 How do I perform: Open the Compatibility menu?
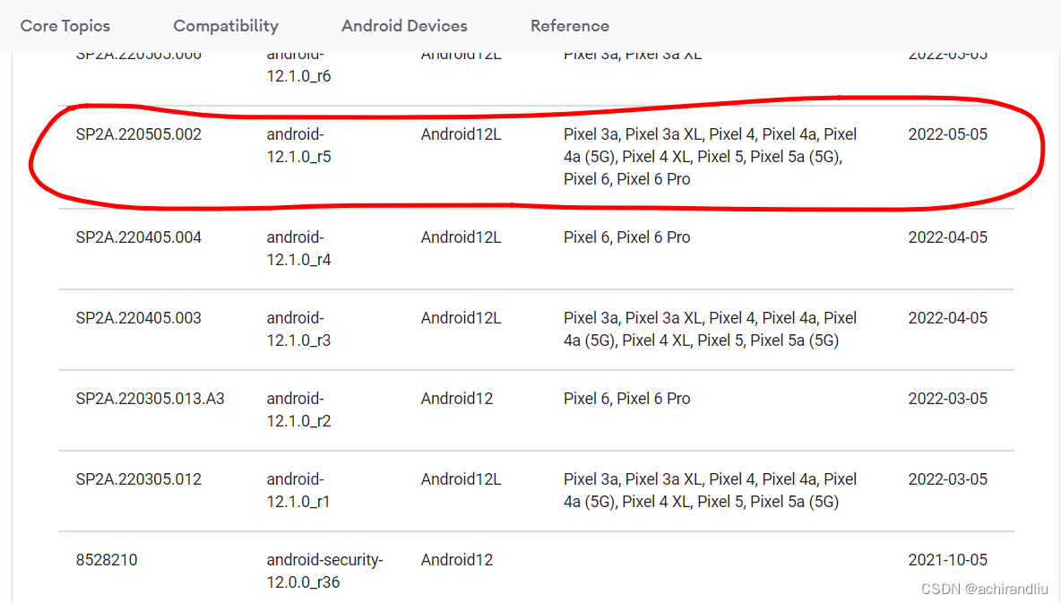[225, 26]
